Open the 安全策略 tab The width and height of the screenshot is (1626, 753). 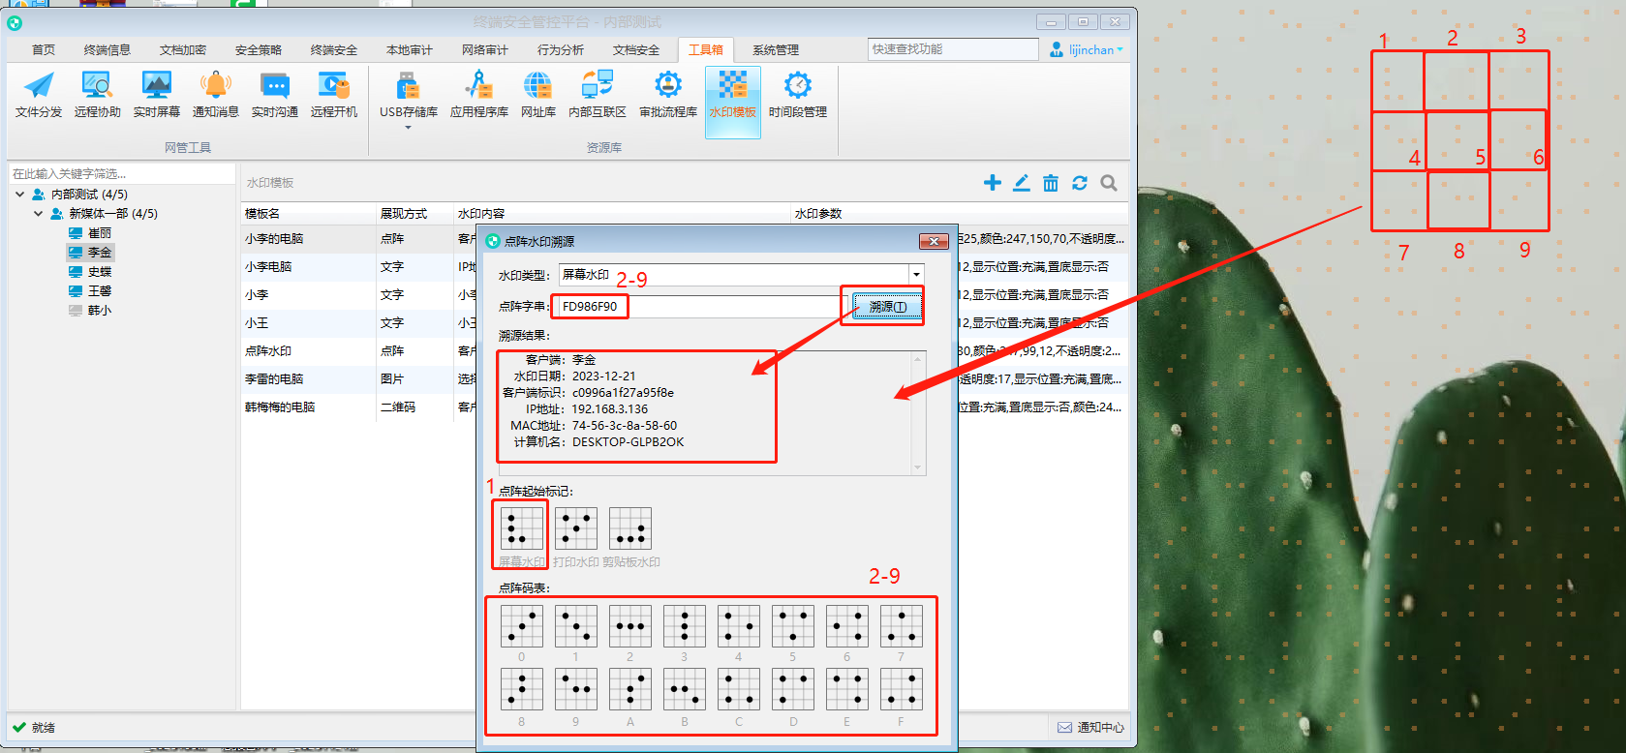[259, 50]
